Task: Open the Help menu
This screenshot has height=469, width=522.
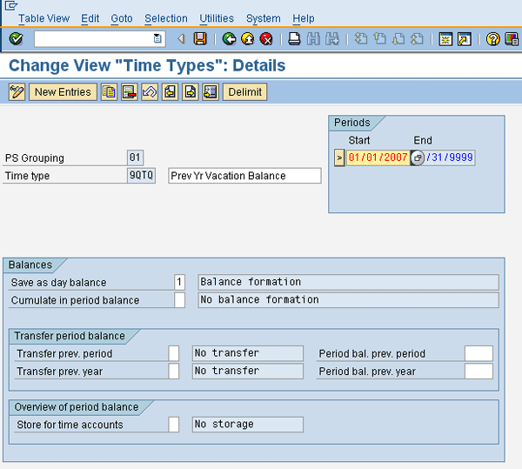Action: 304,18
